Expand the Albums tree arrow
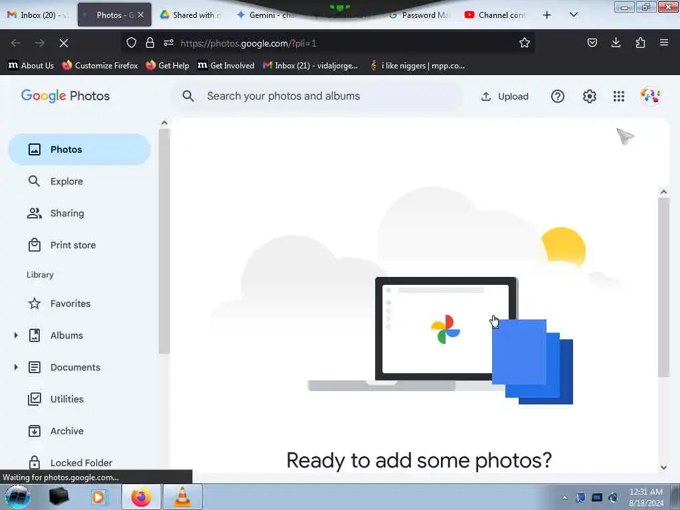The height and width of the screenshot is (510, 680). point(16,335)
